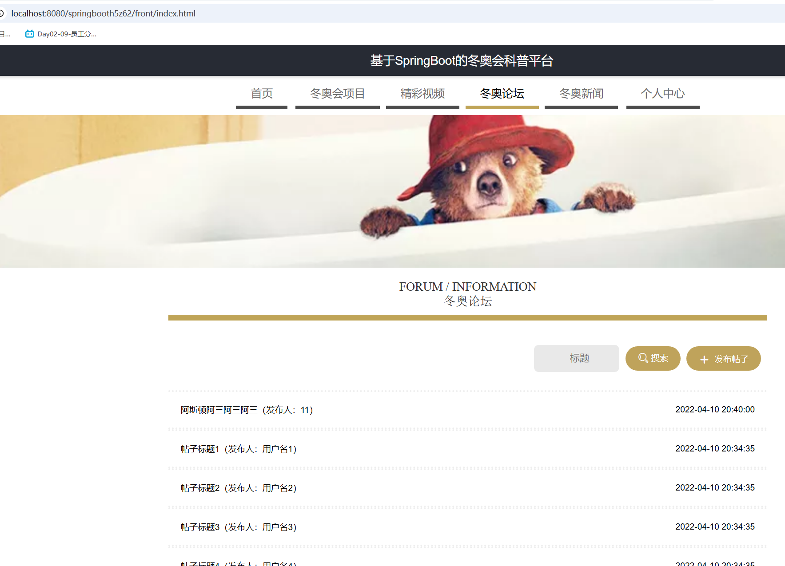Click the 标题 search input field
The width and height of the screenshot is (785, 566).
(x=577, y=358)
